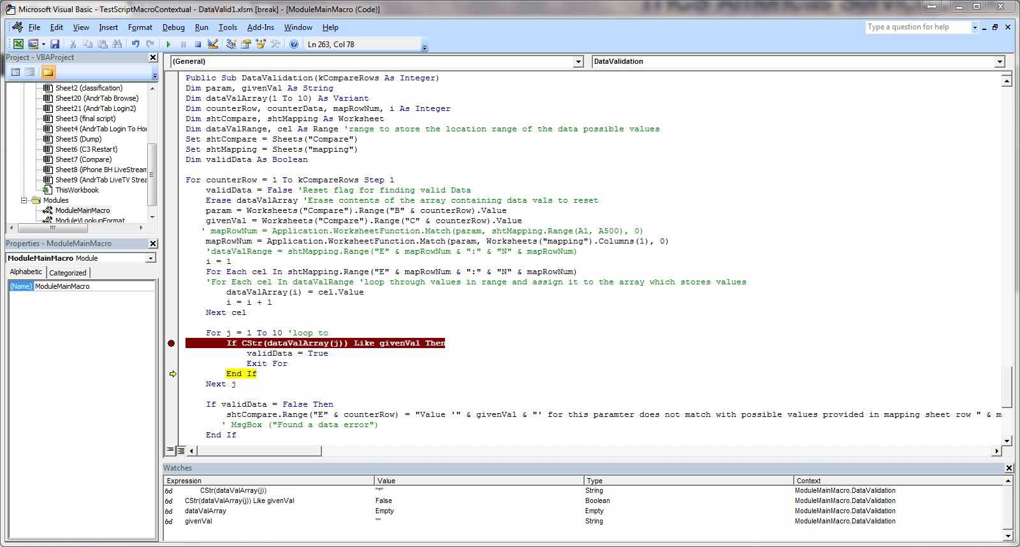Open the Insert object dropdown arrow
The image size is (1020, 547).
tap(43, 44)
